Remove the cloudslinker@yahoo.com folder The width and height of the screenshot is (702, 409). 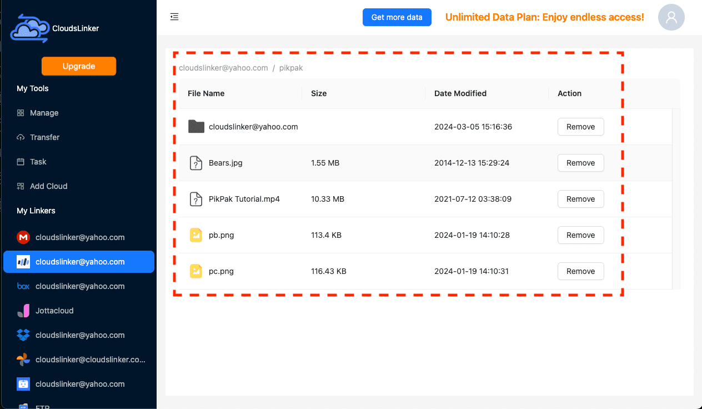pos(580,127)
